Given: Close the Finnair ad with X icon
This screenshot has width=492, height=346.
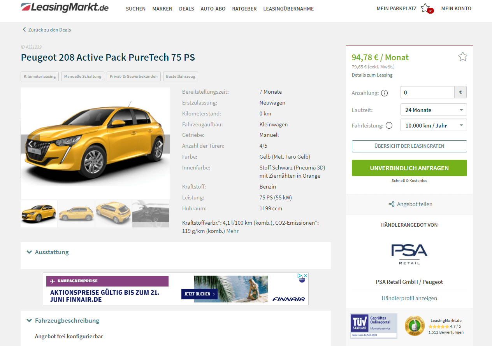Looking at the screenshot, I should pyautogui.click(x=306, y=276).
